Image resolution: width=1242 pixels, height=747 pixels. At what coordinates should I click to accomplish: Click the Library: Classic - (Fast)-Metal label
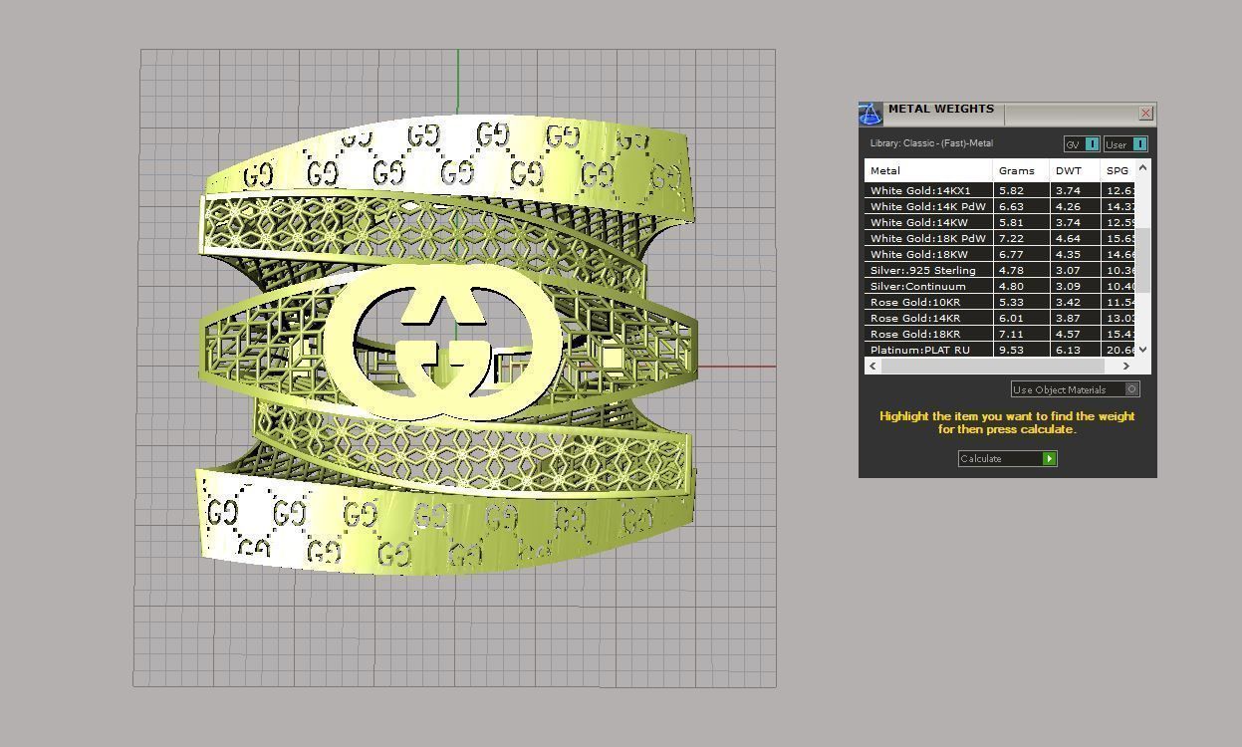[x=931, y=143]
